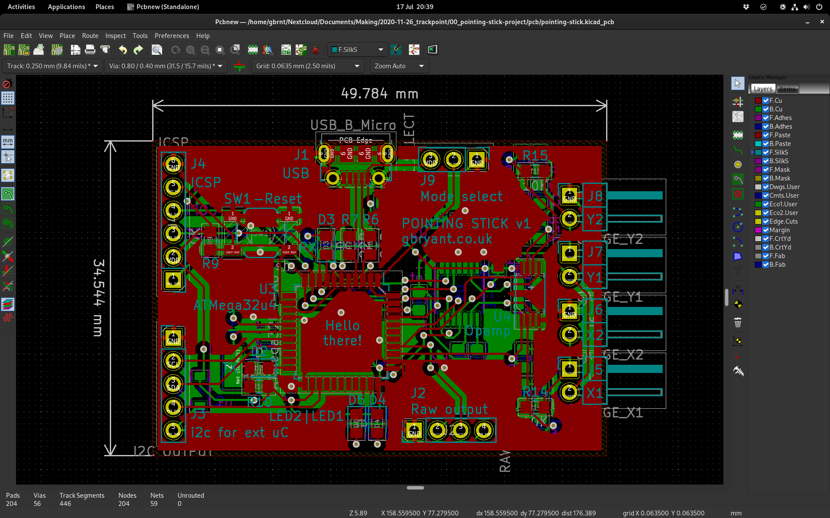The height and width of the screenshot is (518, 830).
Task: Click the clock showing 17 Jul 20:39
Action: 415,7
